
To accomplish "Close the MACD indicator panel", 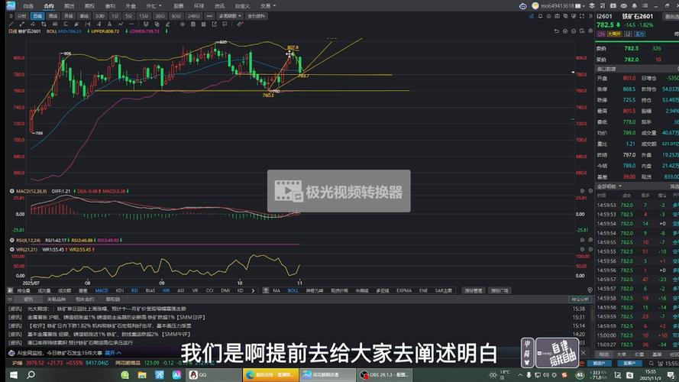I will [x=590, y=191].
